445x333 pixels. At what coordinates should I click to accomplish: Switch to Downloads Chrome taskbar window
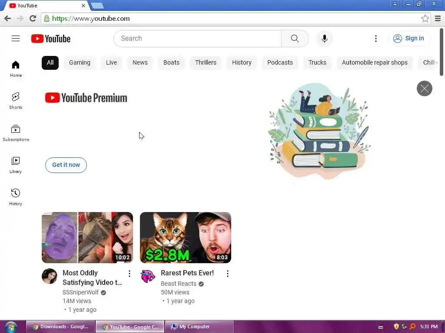tap(60, 327)
